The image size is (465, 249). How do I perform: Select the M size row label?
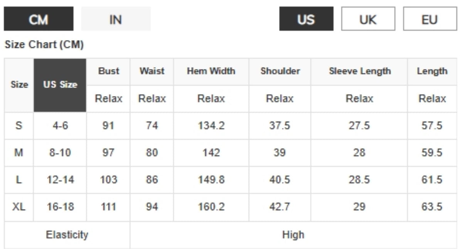pos(19,153)
